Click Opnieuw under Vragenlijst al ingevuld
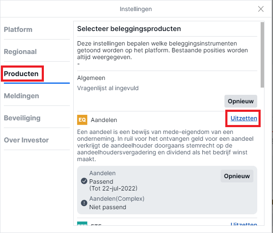The image size is (273, 233). (x=241, y=101)
